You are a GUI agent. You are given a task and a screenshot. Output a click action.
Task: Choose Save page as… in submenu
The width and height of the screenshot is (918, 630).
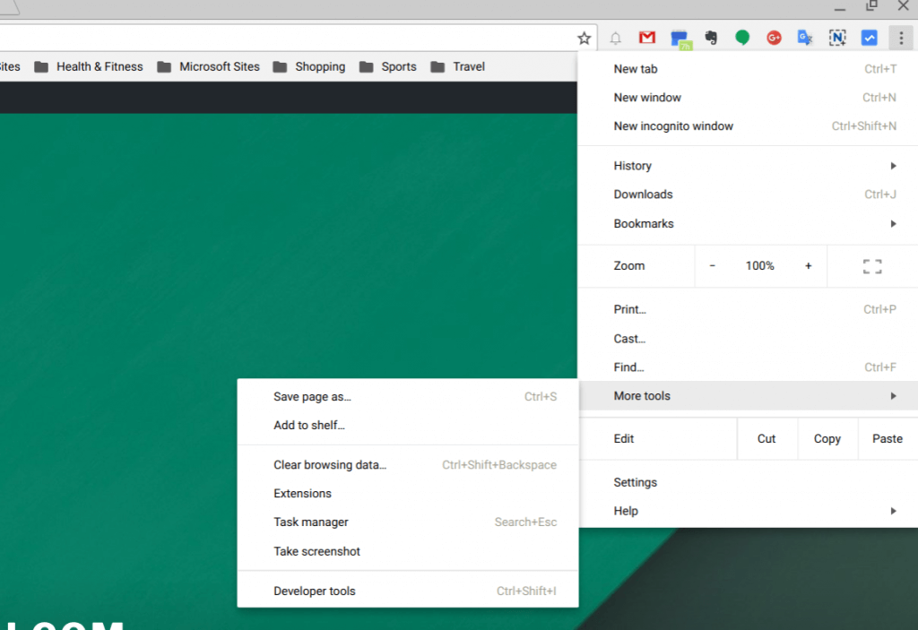click(408, 397)
